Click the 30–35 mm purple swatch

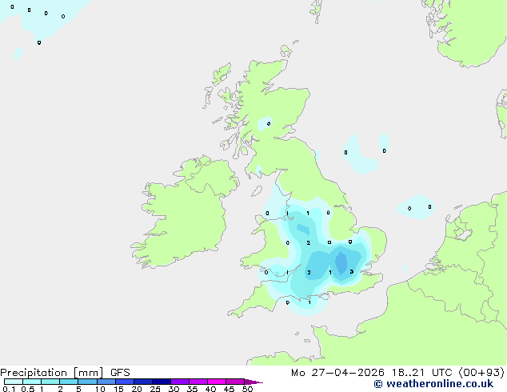point(180,382)
